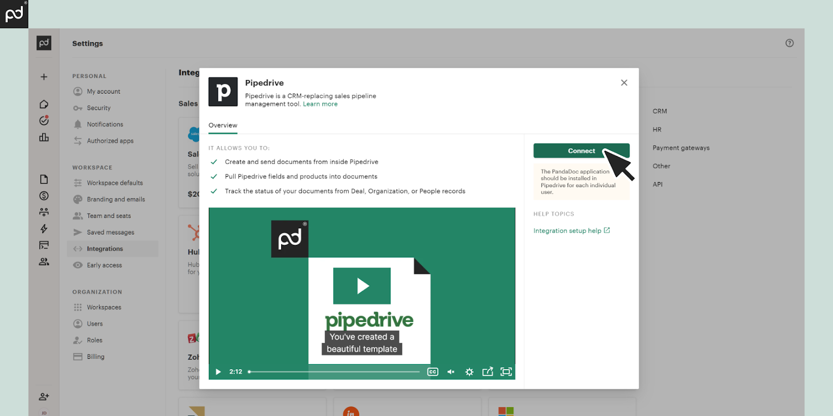Open the forms icon in sidebar
The image size is (833, 416).
click(x=44, y=245)
